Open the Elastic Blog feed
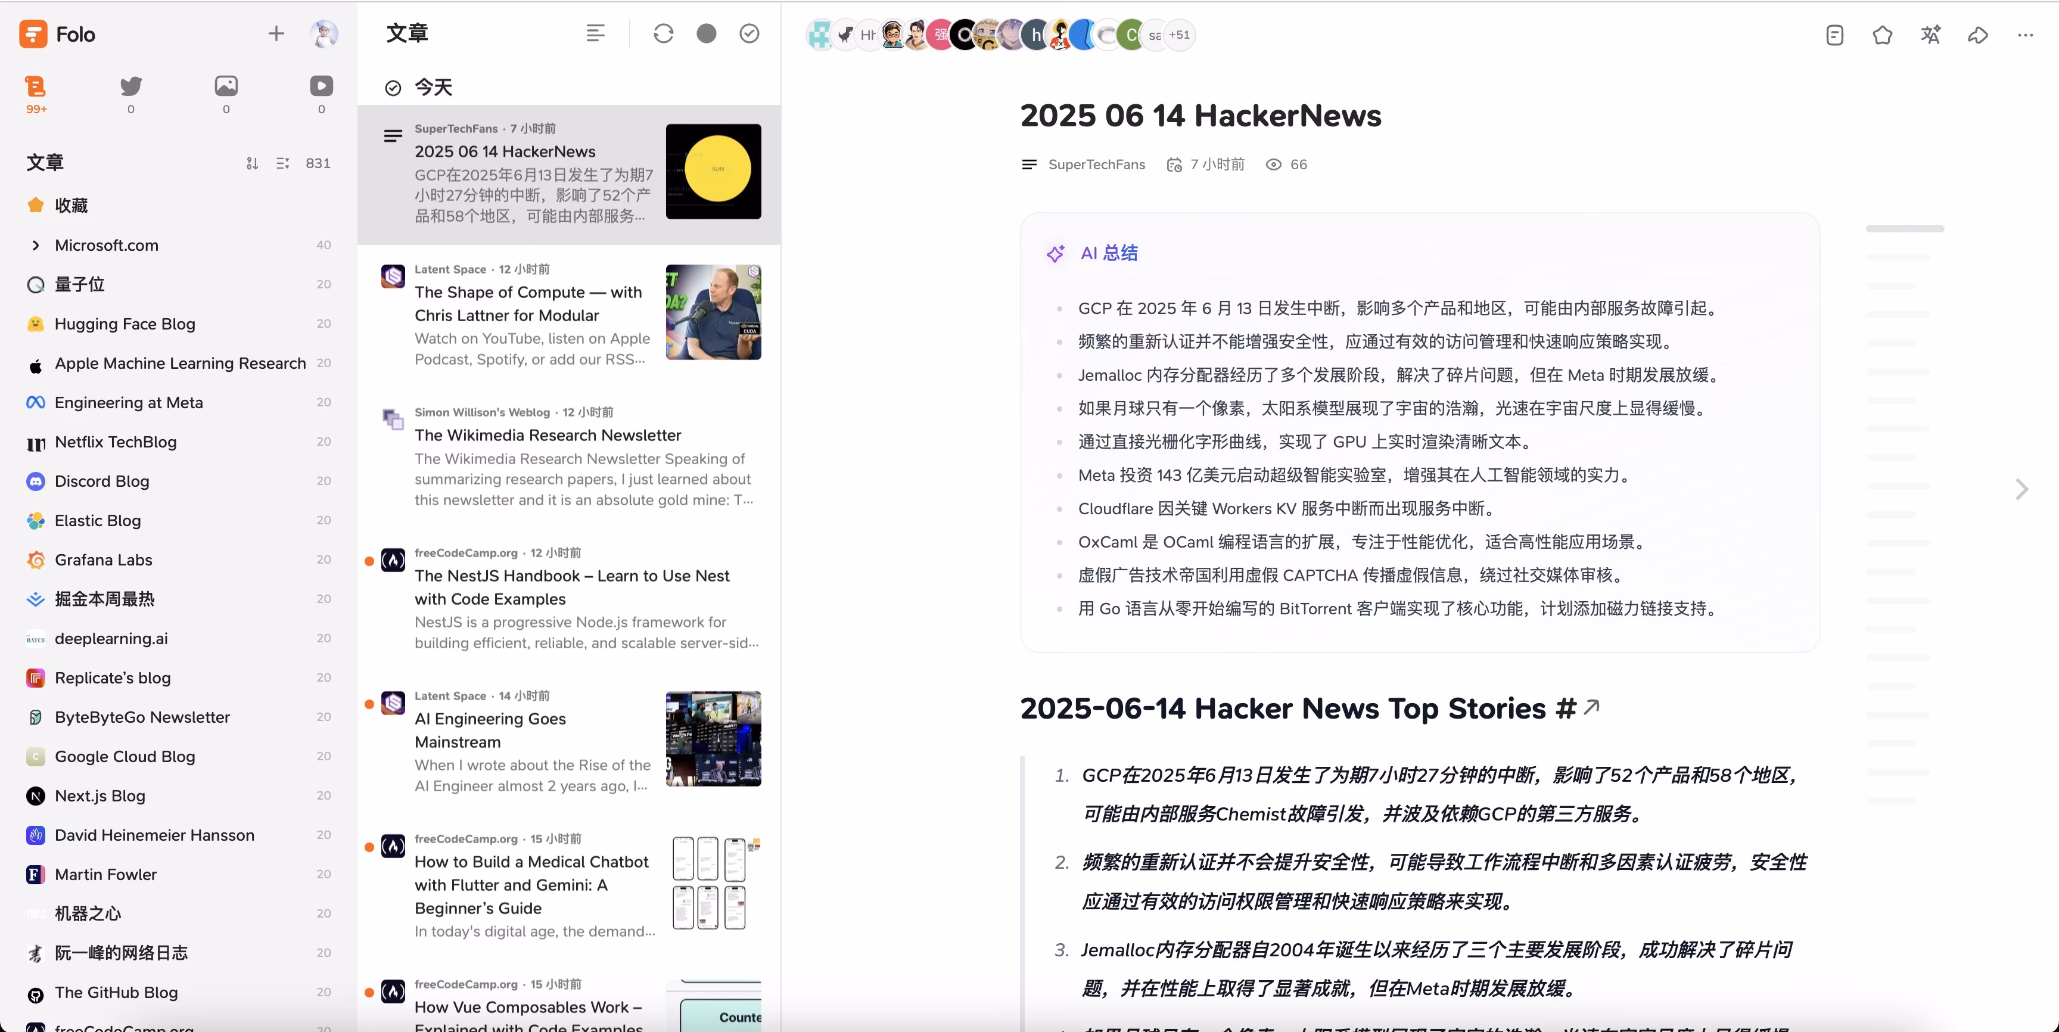The height and width of the screenshot is (1032, 2059). [x=178, y=520]
